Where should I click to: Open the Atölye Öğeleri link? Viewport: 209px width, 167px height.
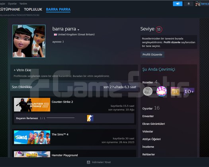click(x=151, y=139)
